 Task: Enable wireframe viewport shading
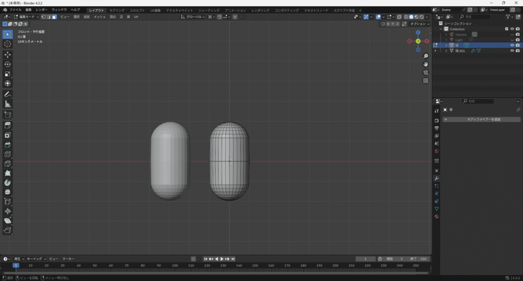tap(406, 17)
